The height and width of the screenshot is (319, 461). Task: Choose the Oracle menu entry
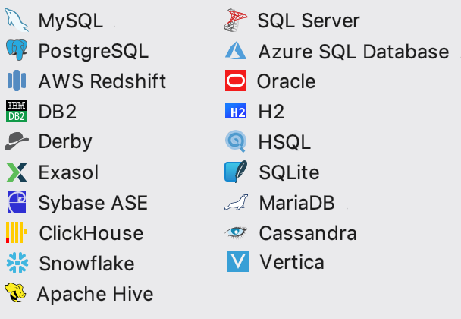(x=271, y=81)
